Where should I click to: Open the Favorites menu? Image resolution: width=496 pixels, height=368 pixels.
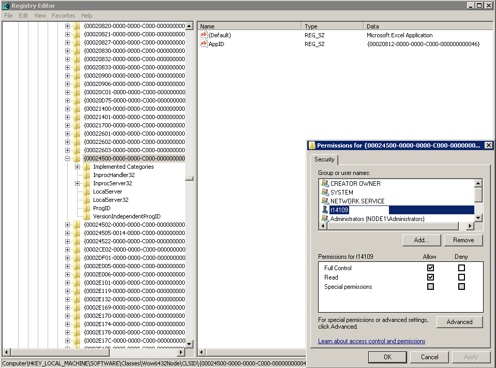[x=63, y=16]
